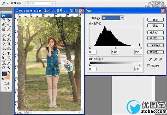
Task: Select the Healing Brush tool
Action: (x=3, y=35)
